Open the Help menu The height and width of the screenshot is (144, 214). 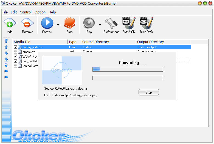click(x=52, y=12)
